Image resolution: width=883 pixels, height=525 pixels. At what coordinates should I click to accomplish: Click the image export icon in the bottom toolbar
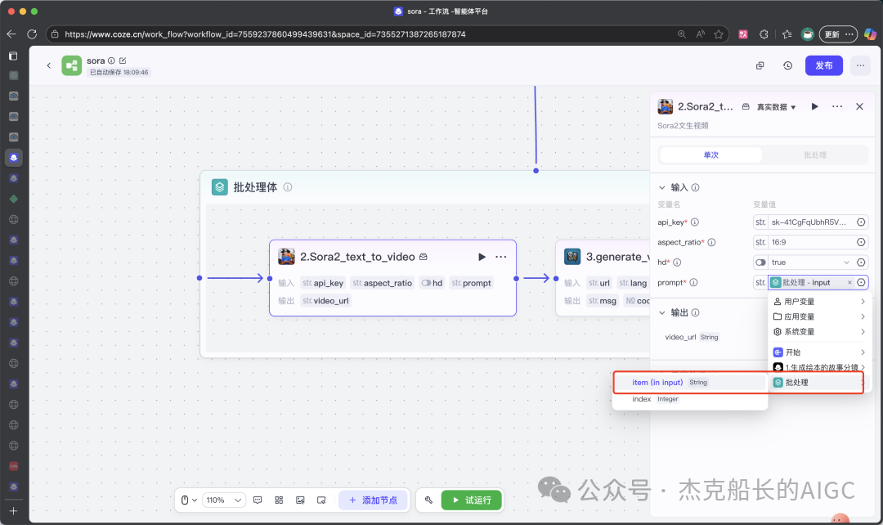point(300,500)
